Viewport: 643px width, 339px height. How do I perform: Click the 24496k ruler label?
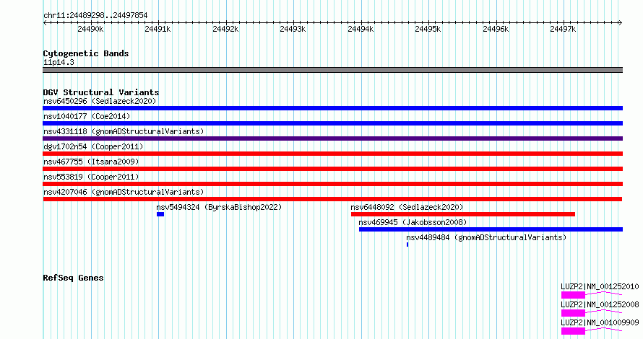496,29
